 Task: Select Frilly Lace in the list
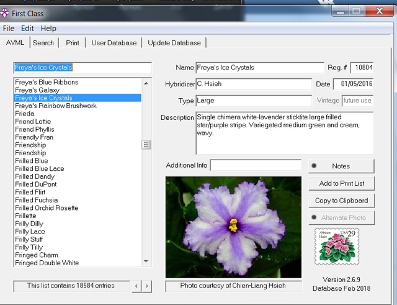point(78,232)
